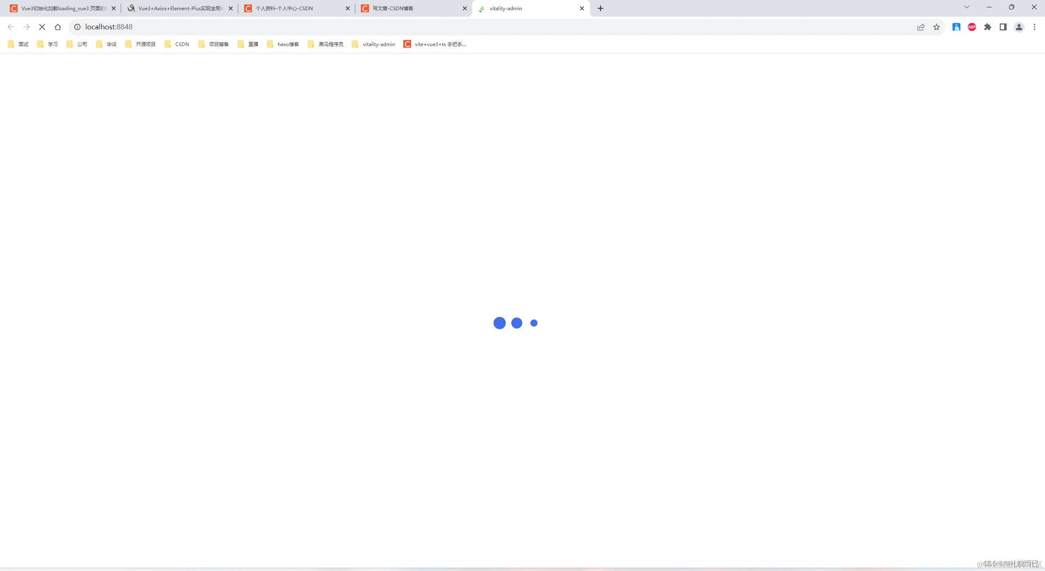Expand the tab search dropdown arrow
Screen dimensions: 1045x571
click(966, 7)
